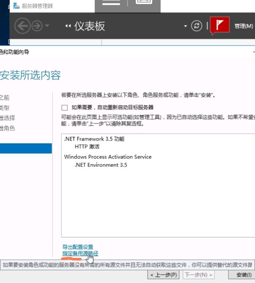Click the 仪表板 title text
This screenshot has height=283, width=255.
pos(90,26)
